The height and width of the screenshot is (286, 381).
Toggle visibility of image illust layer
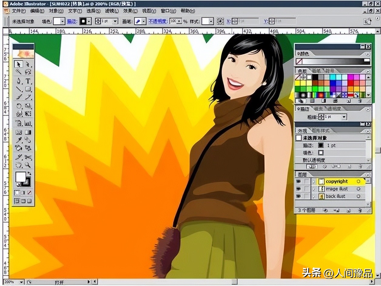point(298,189)
